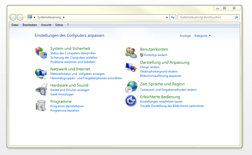Open the Kategorie view dropdown
This screenshot has width=252, height=155.
[202, 36]
